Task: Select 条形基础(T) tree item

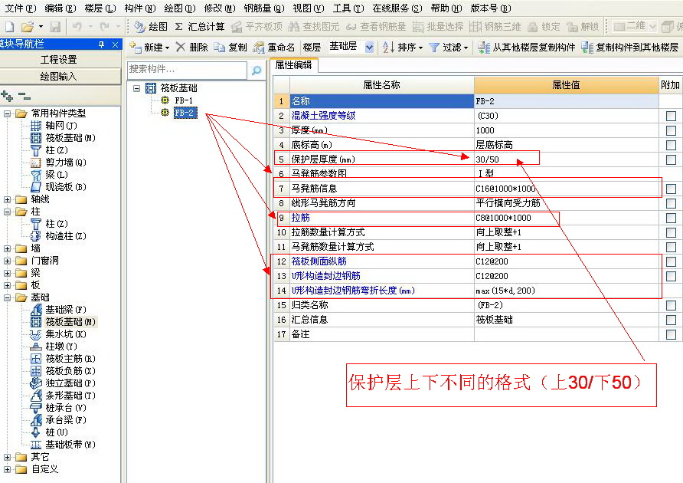Action: click(70, 396)
